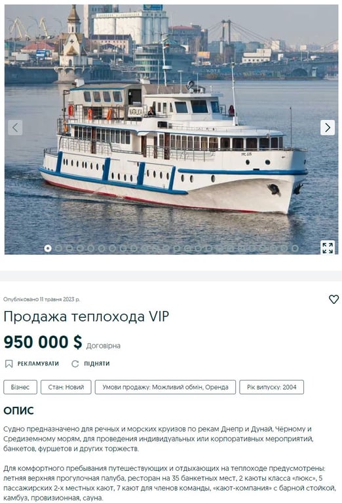
Task: Jump to the last gallery pagination dot
Action: coord(295,248)
